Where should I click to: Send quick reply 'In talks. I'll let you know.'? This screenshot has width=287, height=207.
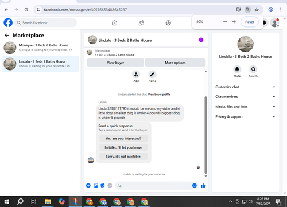(x=123, y=147)
